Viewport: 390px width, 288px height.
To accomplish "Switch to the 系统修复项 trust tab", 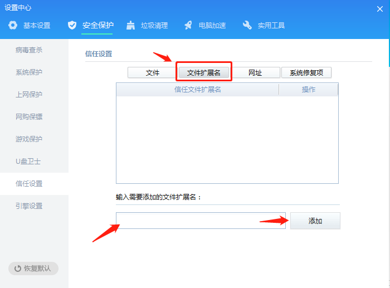I will [306, 72].
